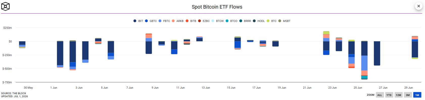Toggle the HODL legend entry
425x100 pixels.
(259, 21)
